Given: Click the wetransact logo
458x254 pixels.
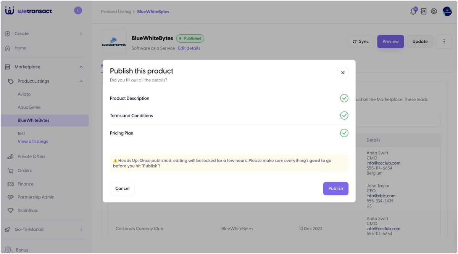Looking at the screenshot, I should coord(29,11).
